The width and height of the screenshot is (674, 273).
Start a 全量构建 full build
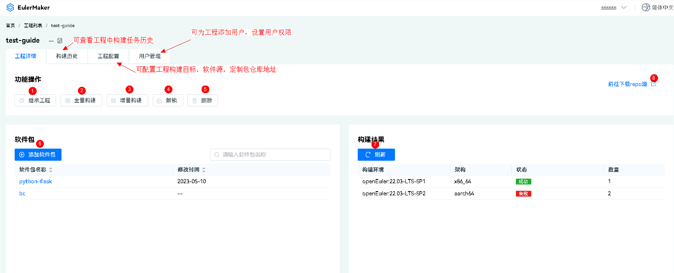coord(81,101)
